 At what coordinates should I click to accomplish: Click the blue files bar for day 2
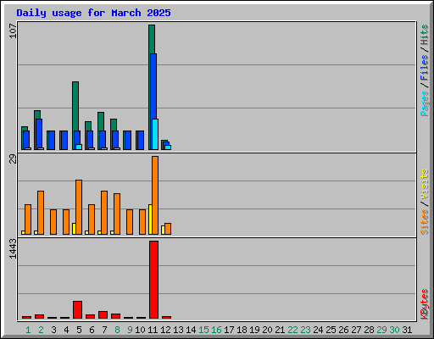pyautogui.click(x=39, y=134)
